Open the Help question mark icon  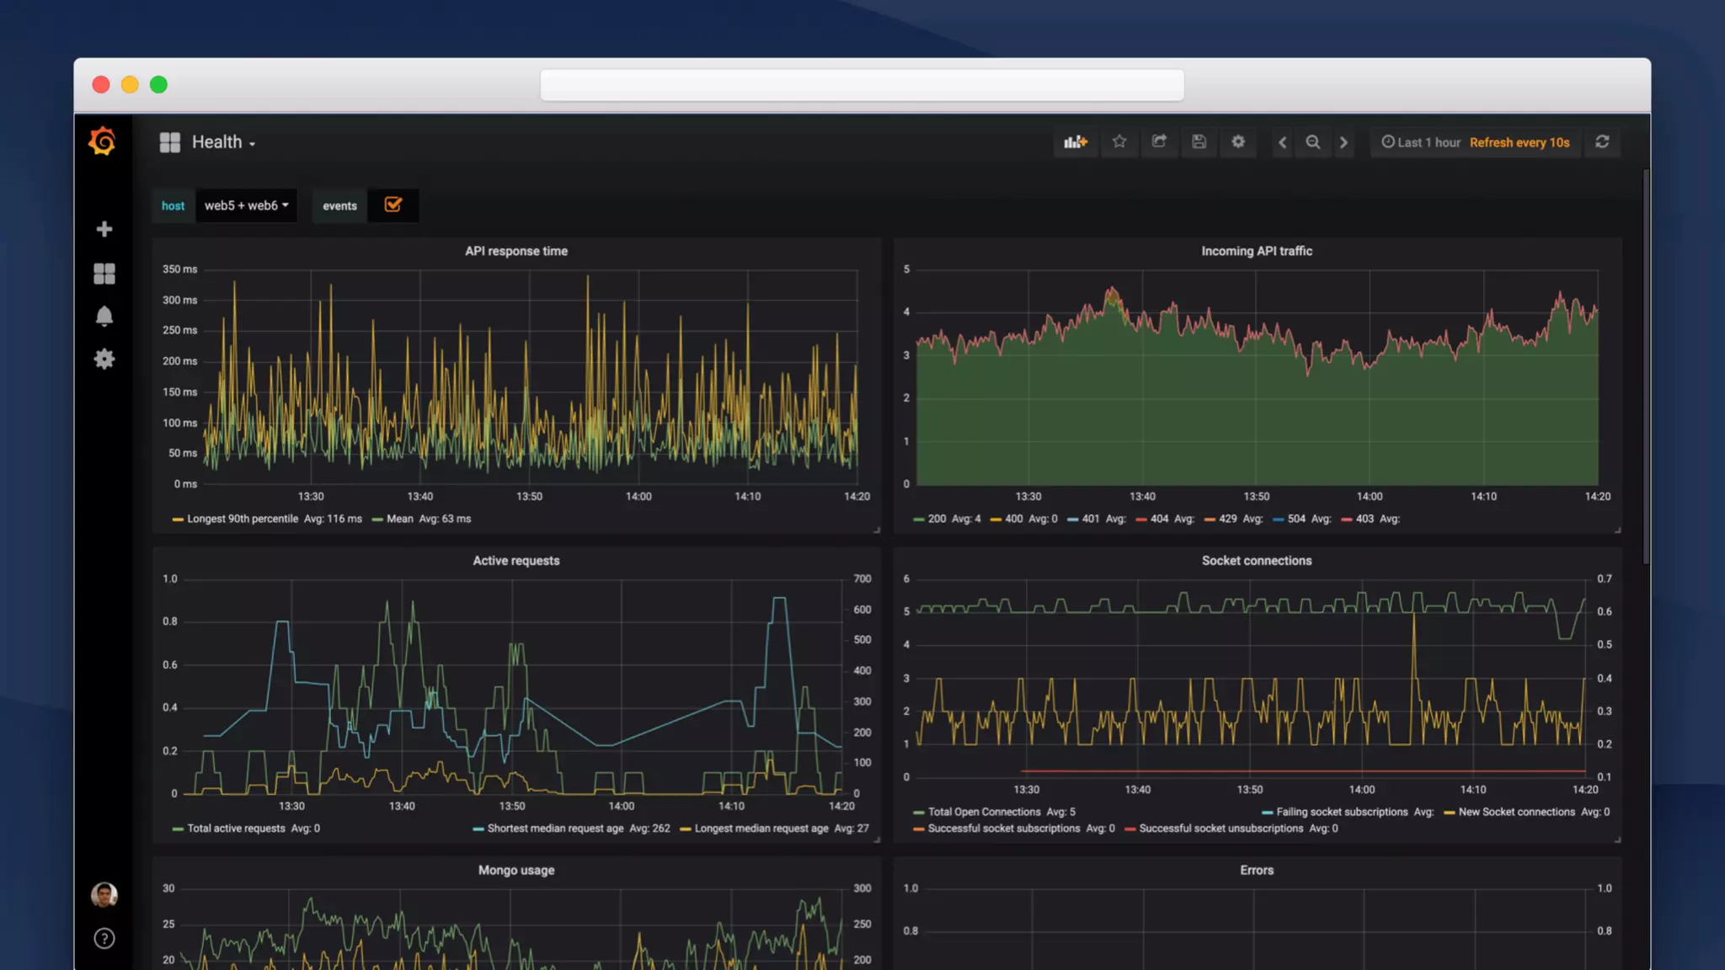[104, 938]
